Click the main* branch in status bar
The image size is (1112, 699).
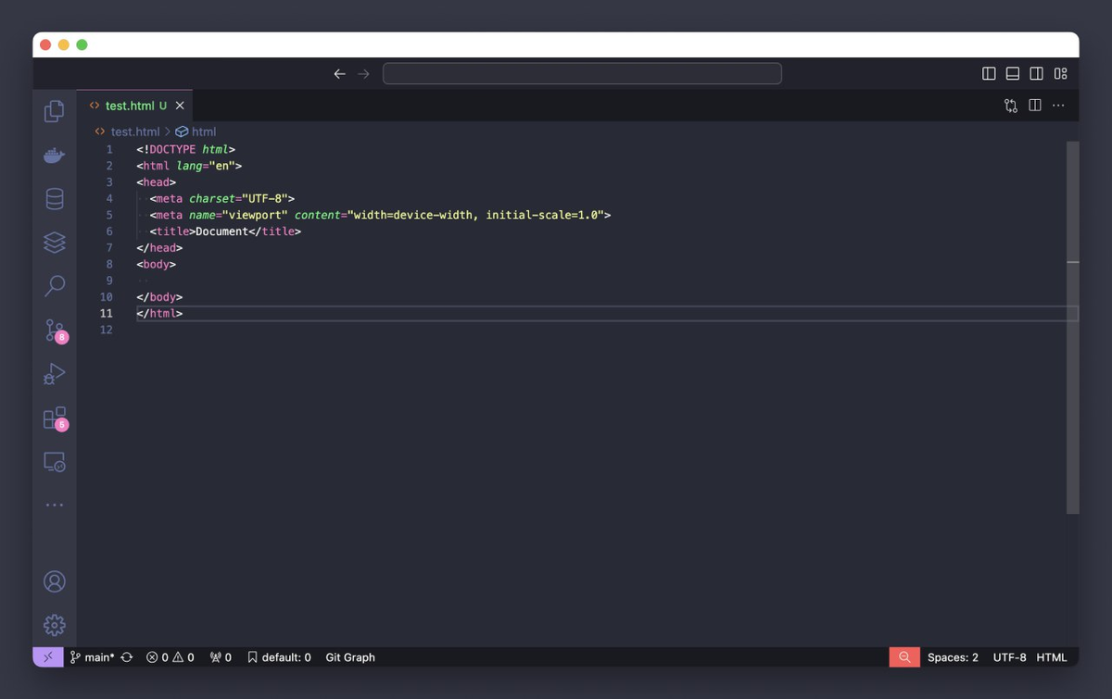tap(93, 657)
